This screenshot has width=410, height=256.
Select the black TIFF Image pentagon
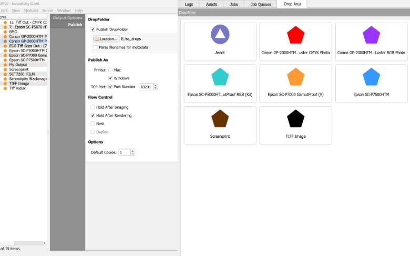296,119
